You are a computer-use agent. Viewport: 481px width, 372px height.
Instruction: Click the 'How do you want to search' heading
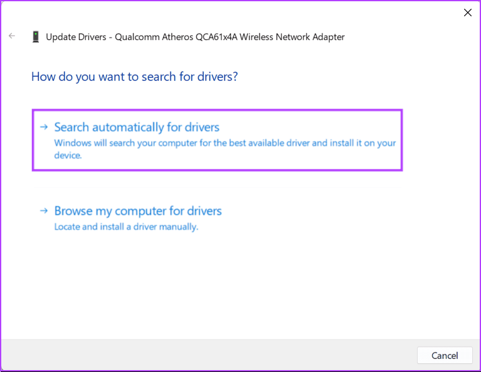click(134, 77)
